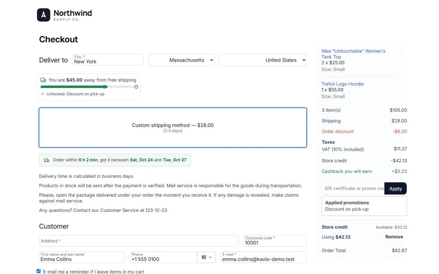This screenshot has height=274, width=439.
Task: Click the Northwind Supply Co. wordmark
Action: coord(73,15)
